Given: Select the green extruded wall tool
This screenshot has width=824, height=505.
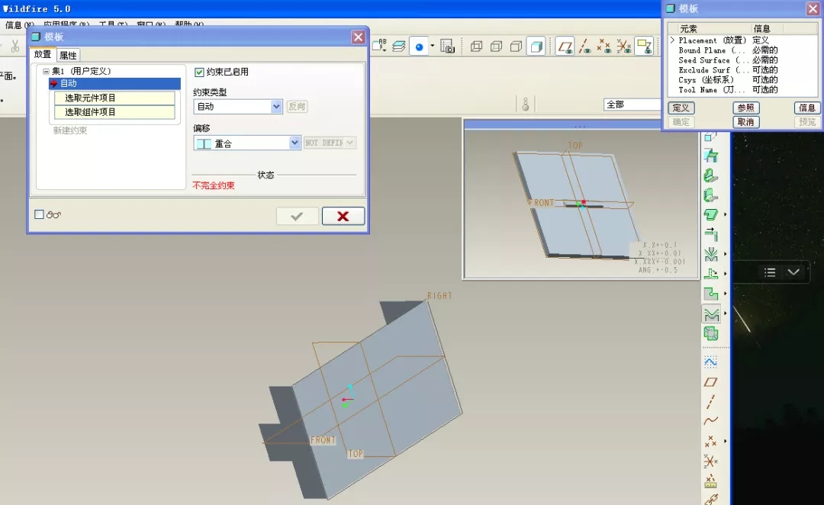Looking at the screenshot, I should pos(711,195).
